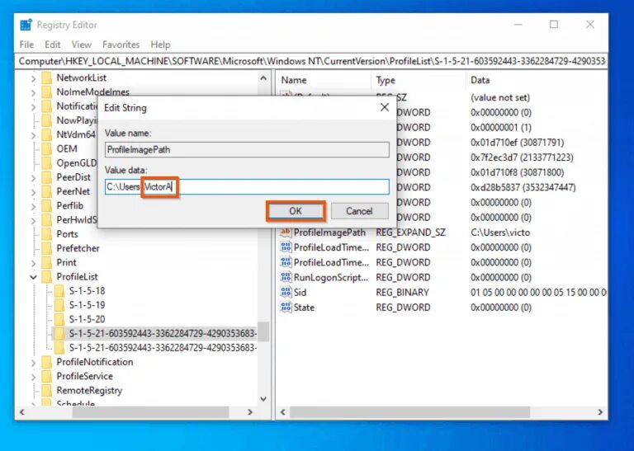The image size is (634, 451).
Task: Close the Edit String dialog with X
Action: pyautogui.click(x=385, y=107)
